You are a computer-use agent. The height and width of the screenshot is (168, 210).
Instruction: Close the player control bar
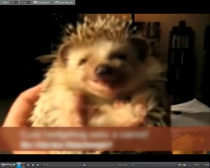(x=208, y=165)
